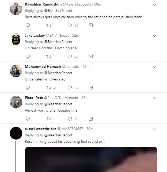Reply to Ravishkar Ramkishun's tweet

coord(28,25)
